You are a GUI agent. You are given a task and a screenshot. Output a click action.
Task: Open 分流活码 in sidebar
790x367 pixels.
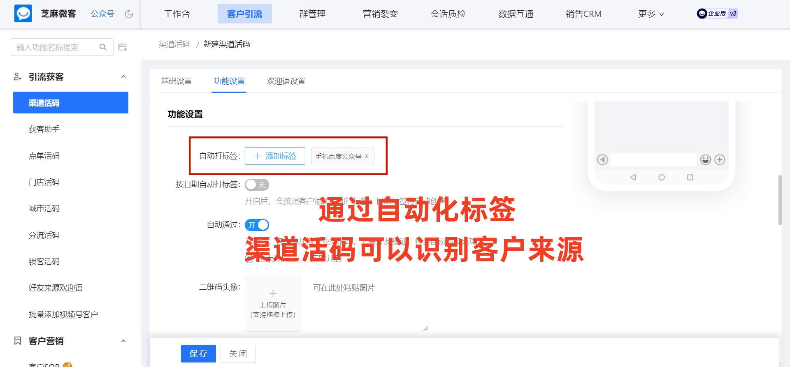tap(44, 235)
